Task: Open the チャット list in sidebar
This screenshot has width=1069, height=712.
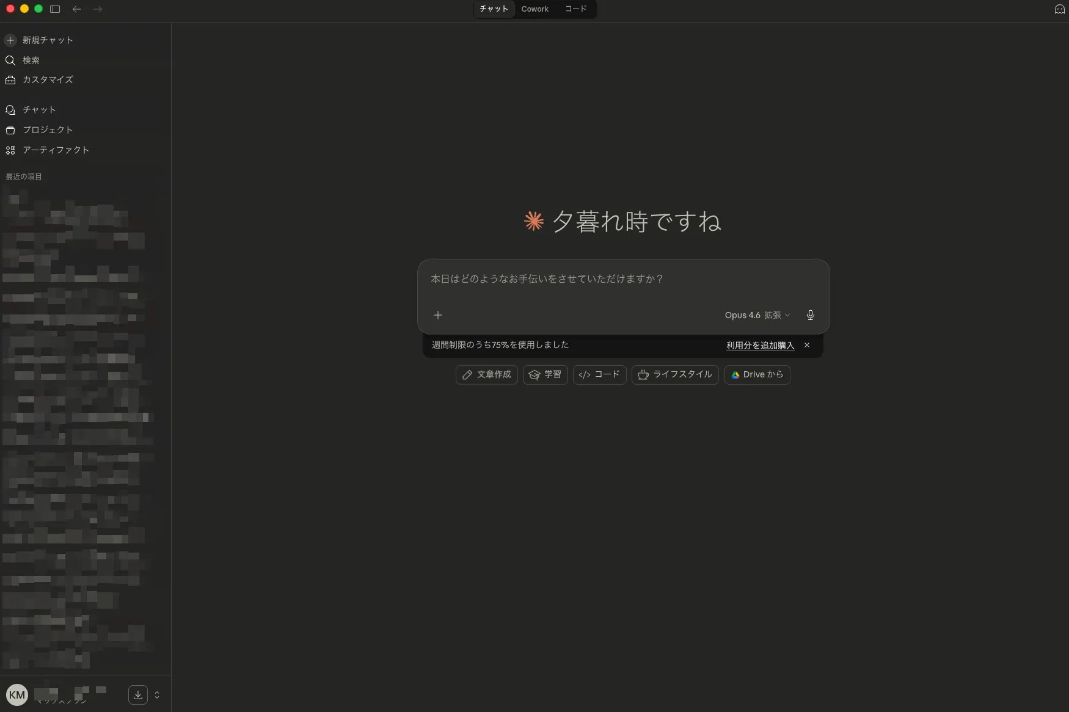Action: pyautogui.click(x=31, y=110)
